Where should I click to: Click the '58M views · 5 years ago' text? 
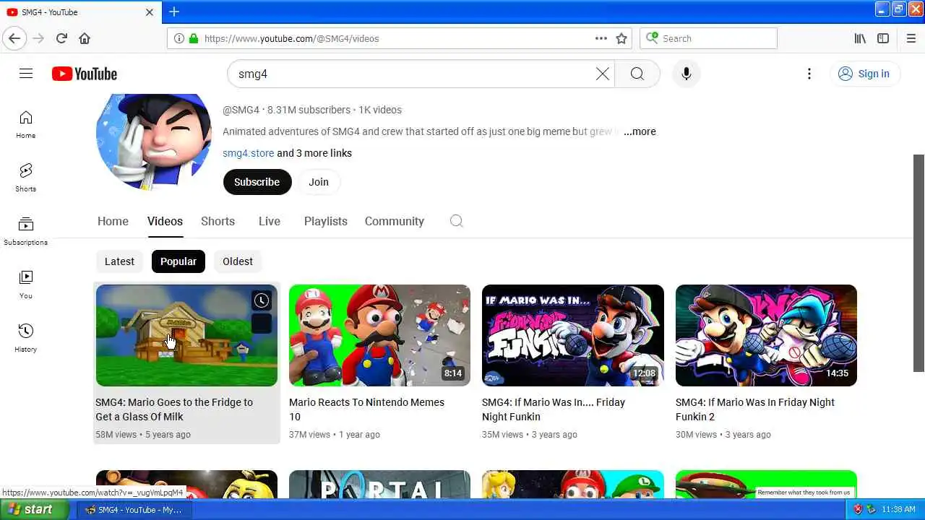pyautogui.click(x=143, y=435)
